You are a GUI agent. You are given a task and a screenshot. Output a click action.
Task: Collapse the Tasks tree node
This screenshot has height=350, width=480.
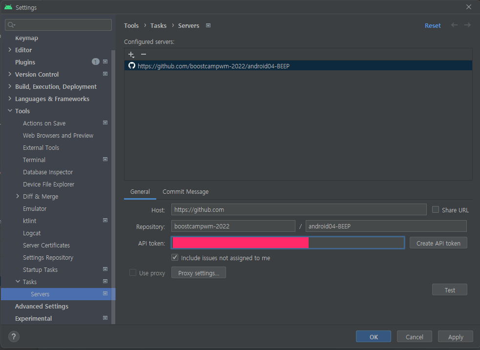(x=18, y=282)
